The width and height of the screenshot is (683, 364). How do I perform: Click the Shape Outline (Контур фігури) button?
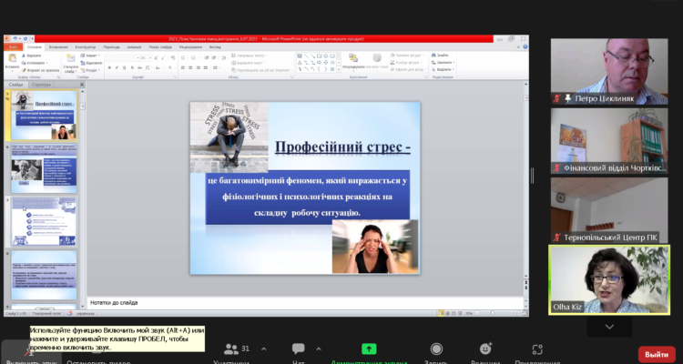pos(407,62)
